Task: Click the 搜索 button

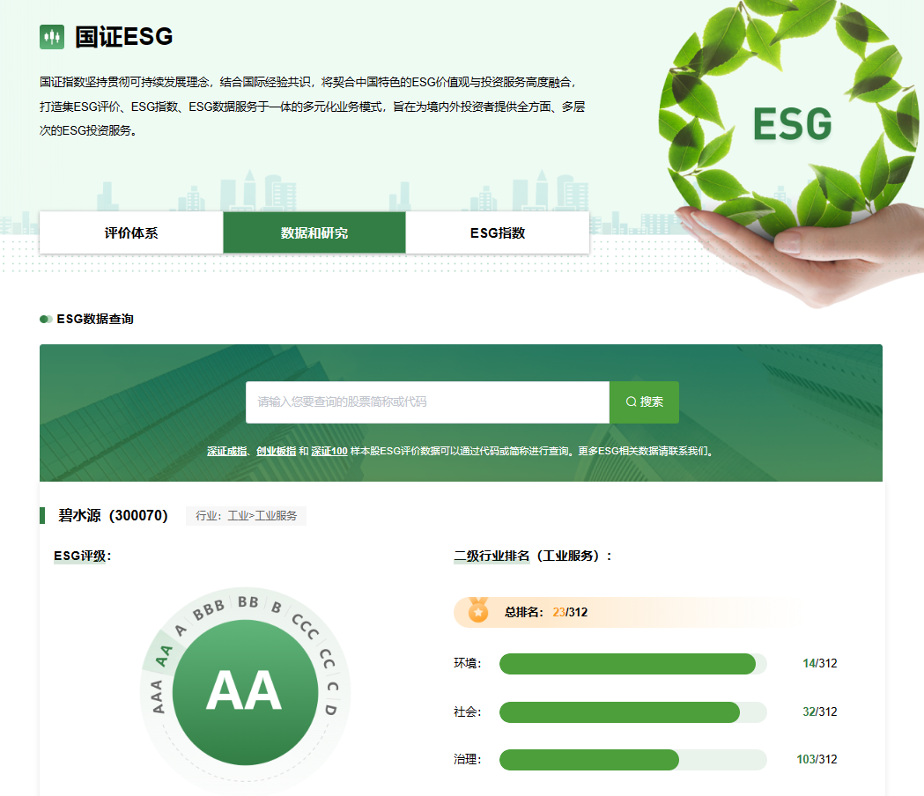Action: pyautogui.click(x=644, y=402)
